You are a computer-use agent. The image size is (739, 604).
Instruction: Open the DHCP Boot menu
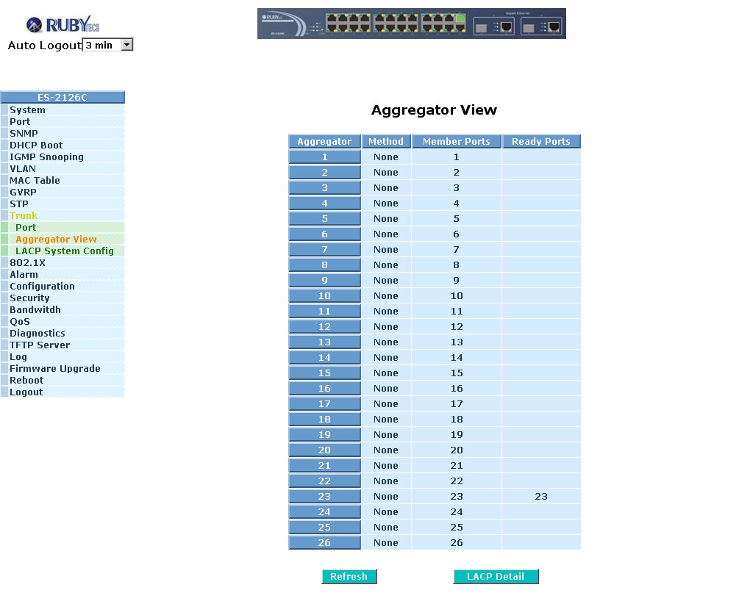(x=36, y=145)
